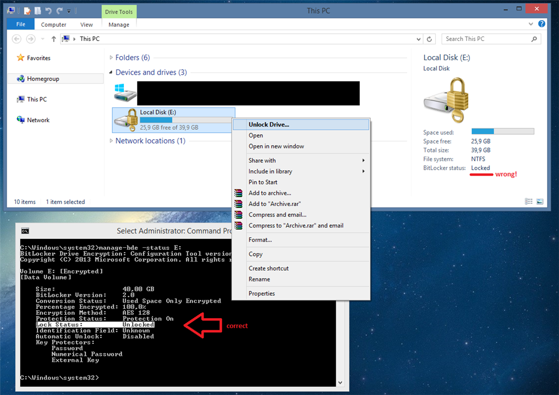Image resolution: width=559 pixels, height=395 pixels.
Task: Minimize the This PC window
Action: click(x=506, y=9)
